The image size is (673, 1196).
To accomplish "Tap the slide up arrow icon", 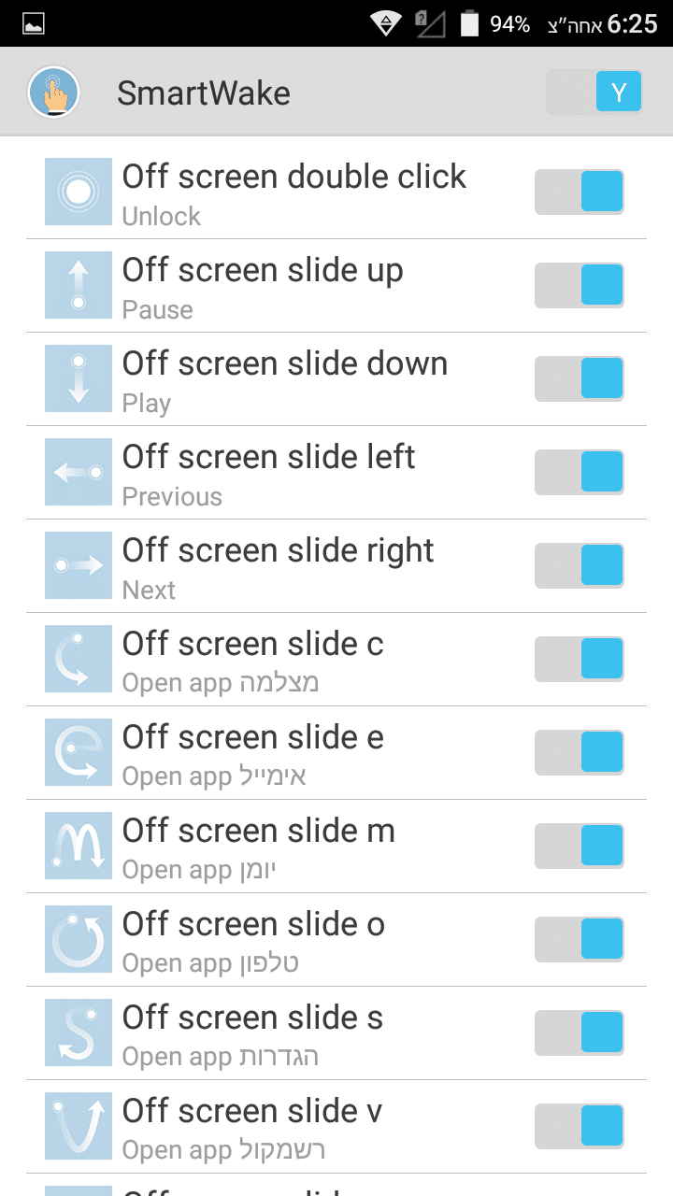I will [79, 286].
